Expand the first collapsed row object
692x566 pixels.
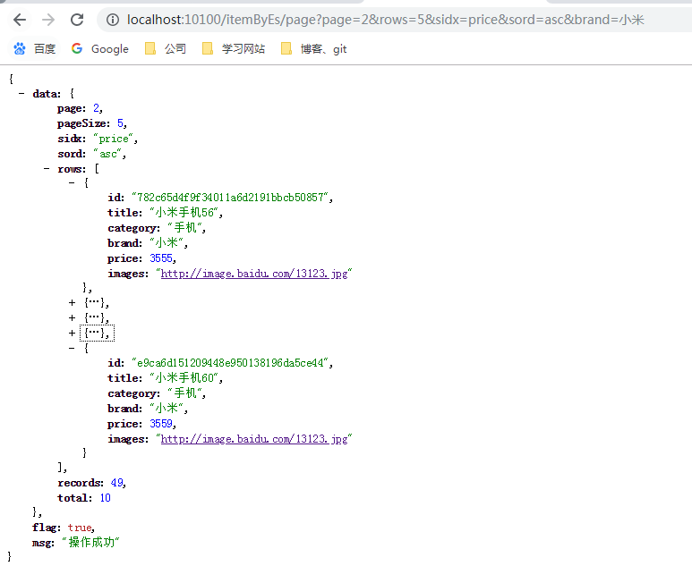coord(72,303)
